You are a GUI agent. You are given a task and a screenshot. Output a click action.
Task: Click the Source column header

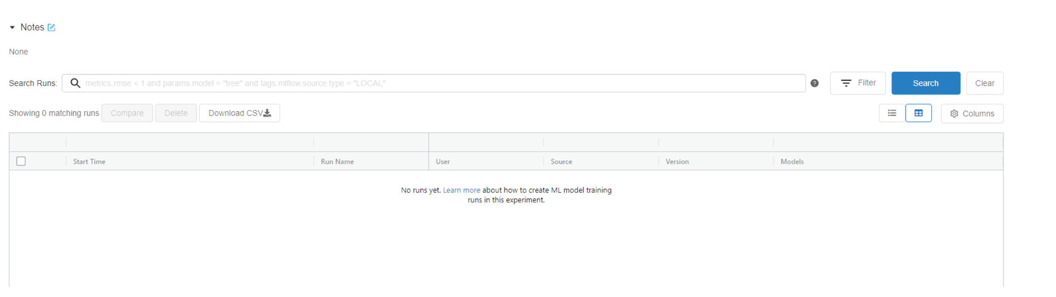coord(561,162)
